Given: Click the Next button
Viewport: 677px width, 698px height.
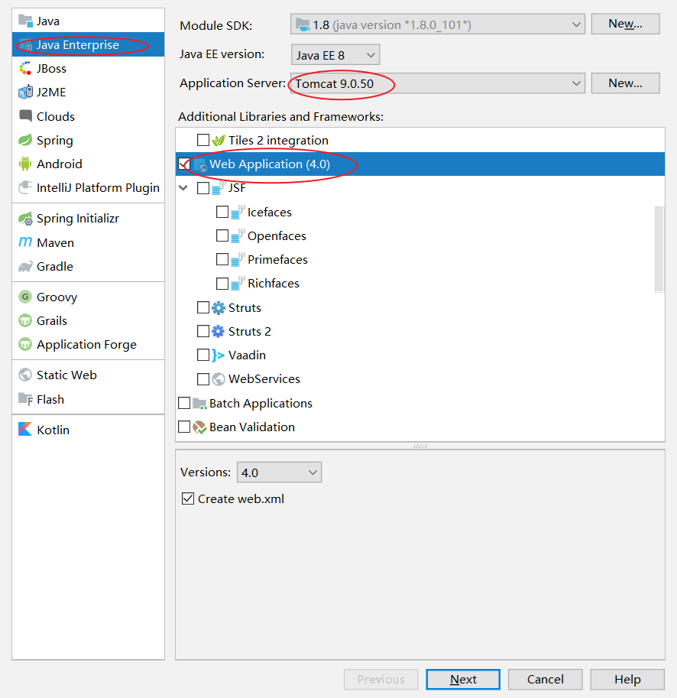Looking at the screenshot, I should coord(463,680).
